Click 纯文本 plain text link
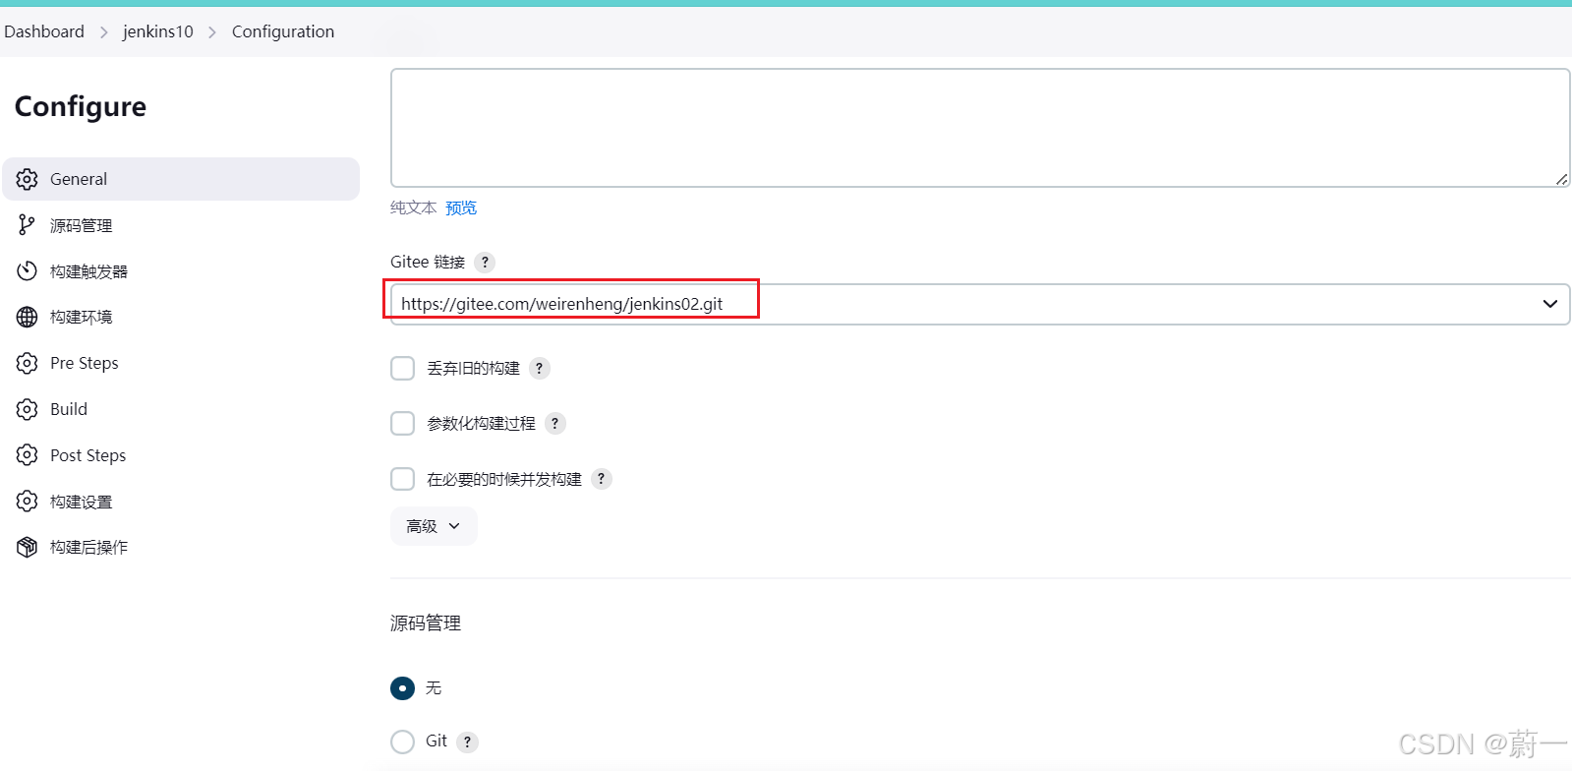Screen dimensions: 1572x771 coord(413,208)
